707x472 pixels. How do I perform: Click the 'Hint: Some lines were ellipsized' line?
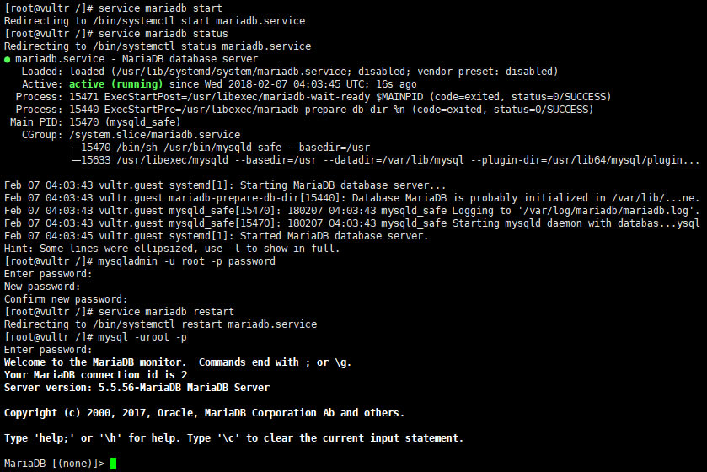172,249
